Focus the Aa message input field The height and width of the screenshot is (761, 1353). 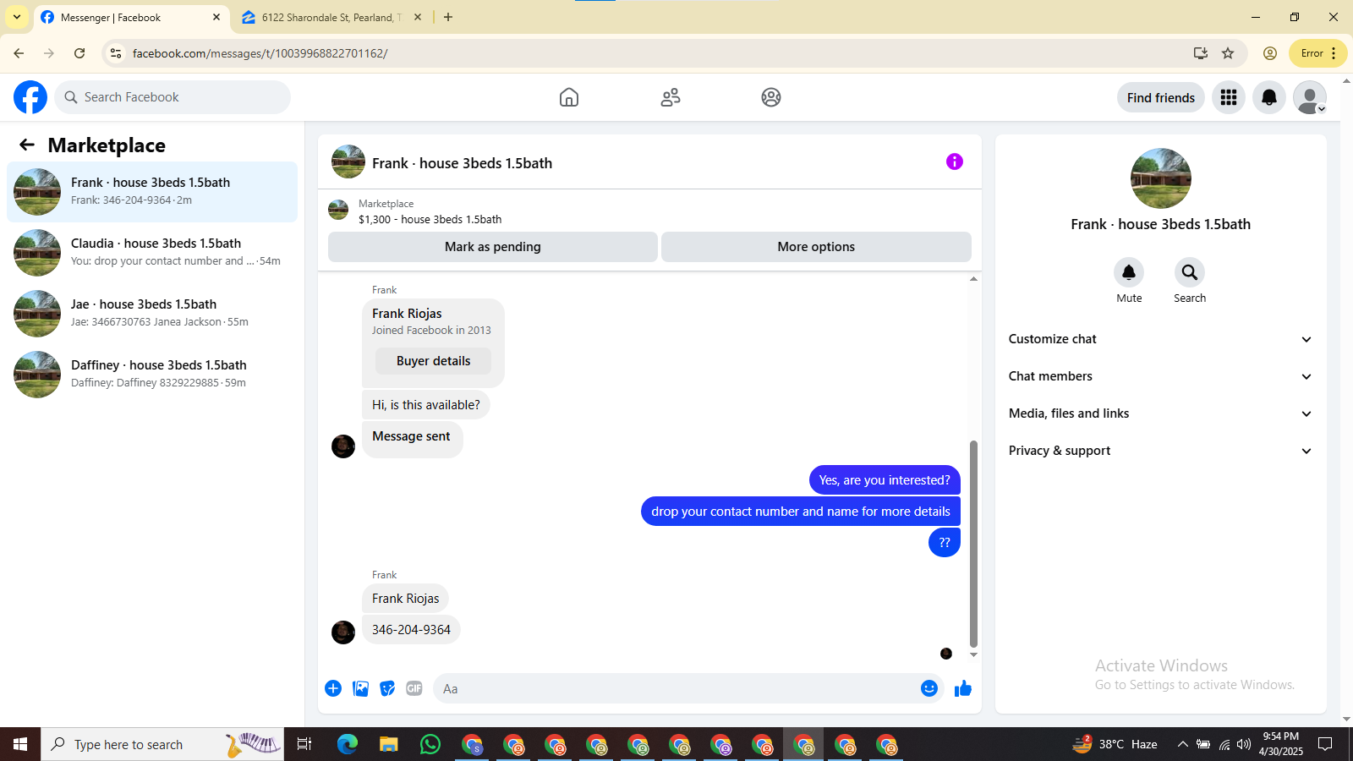(676, 688)
